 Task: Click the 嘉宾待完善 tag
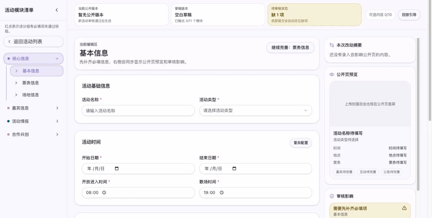pos(344,172)
